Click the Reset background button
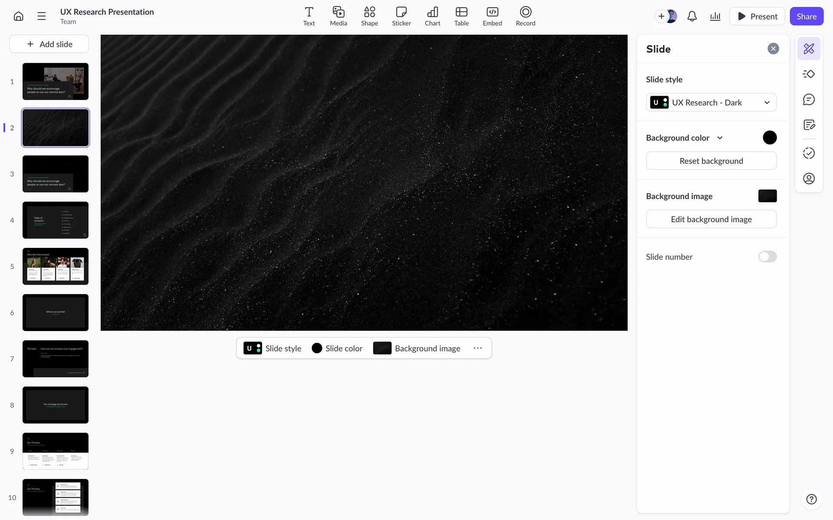This screenshot has height=520, width=833. click(711, 161)
